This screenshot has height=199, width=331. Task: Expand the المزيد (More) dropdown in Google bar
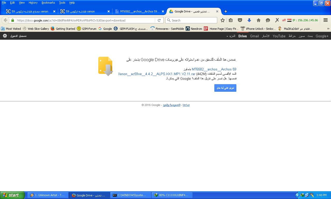point(231,36)
